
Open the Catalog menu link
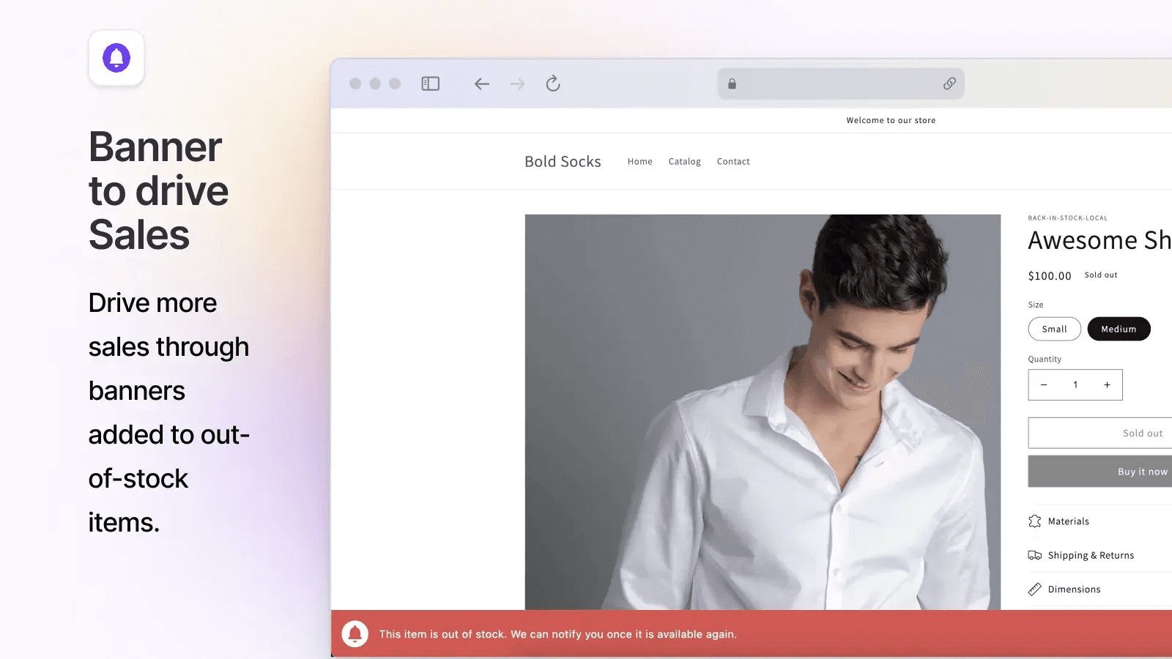[684, 162]
